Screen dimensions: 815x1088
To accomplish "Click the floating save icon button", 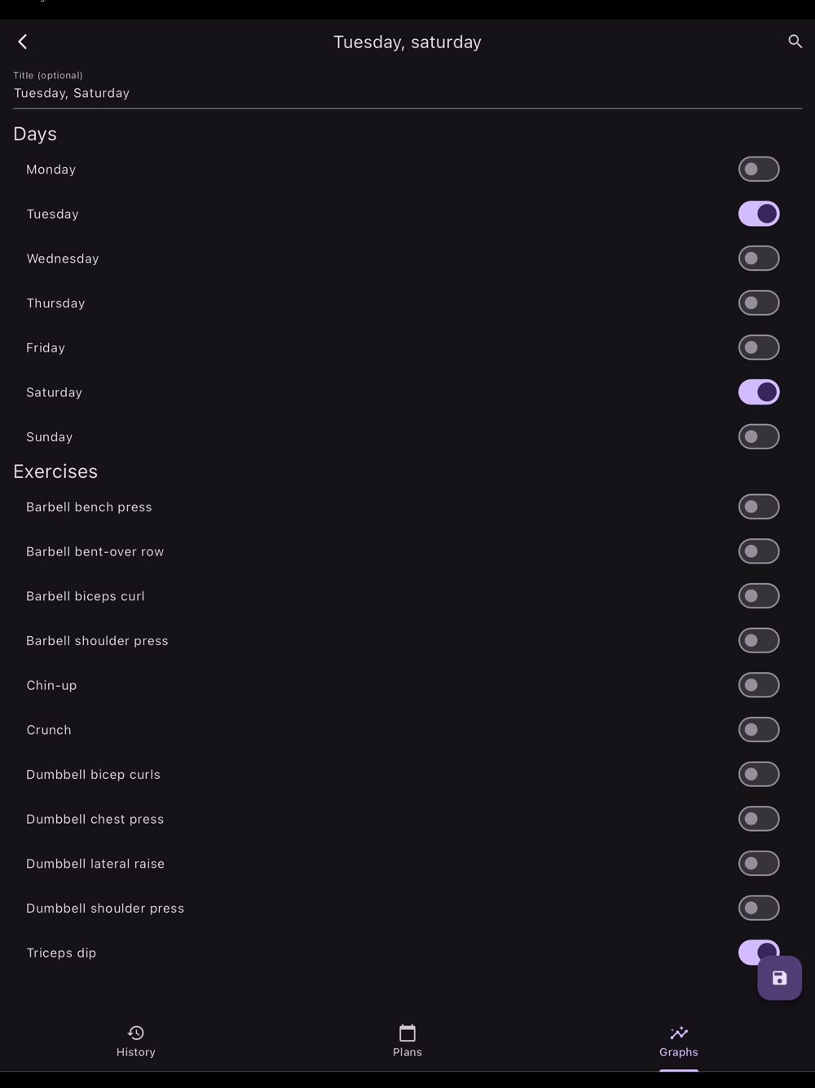I will pyautogui.click(x=779, y=978).
